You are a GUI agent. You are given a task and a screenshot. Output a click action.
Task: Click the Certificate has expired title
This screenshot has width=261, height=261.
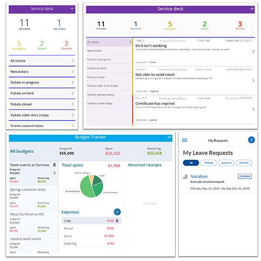pyautogui.click(x=155, y=104)
